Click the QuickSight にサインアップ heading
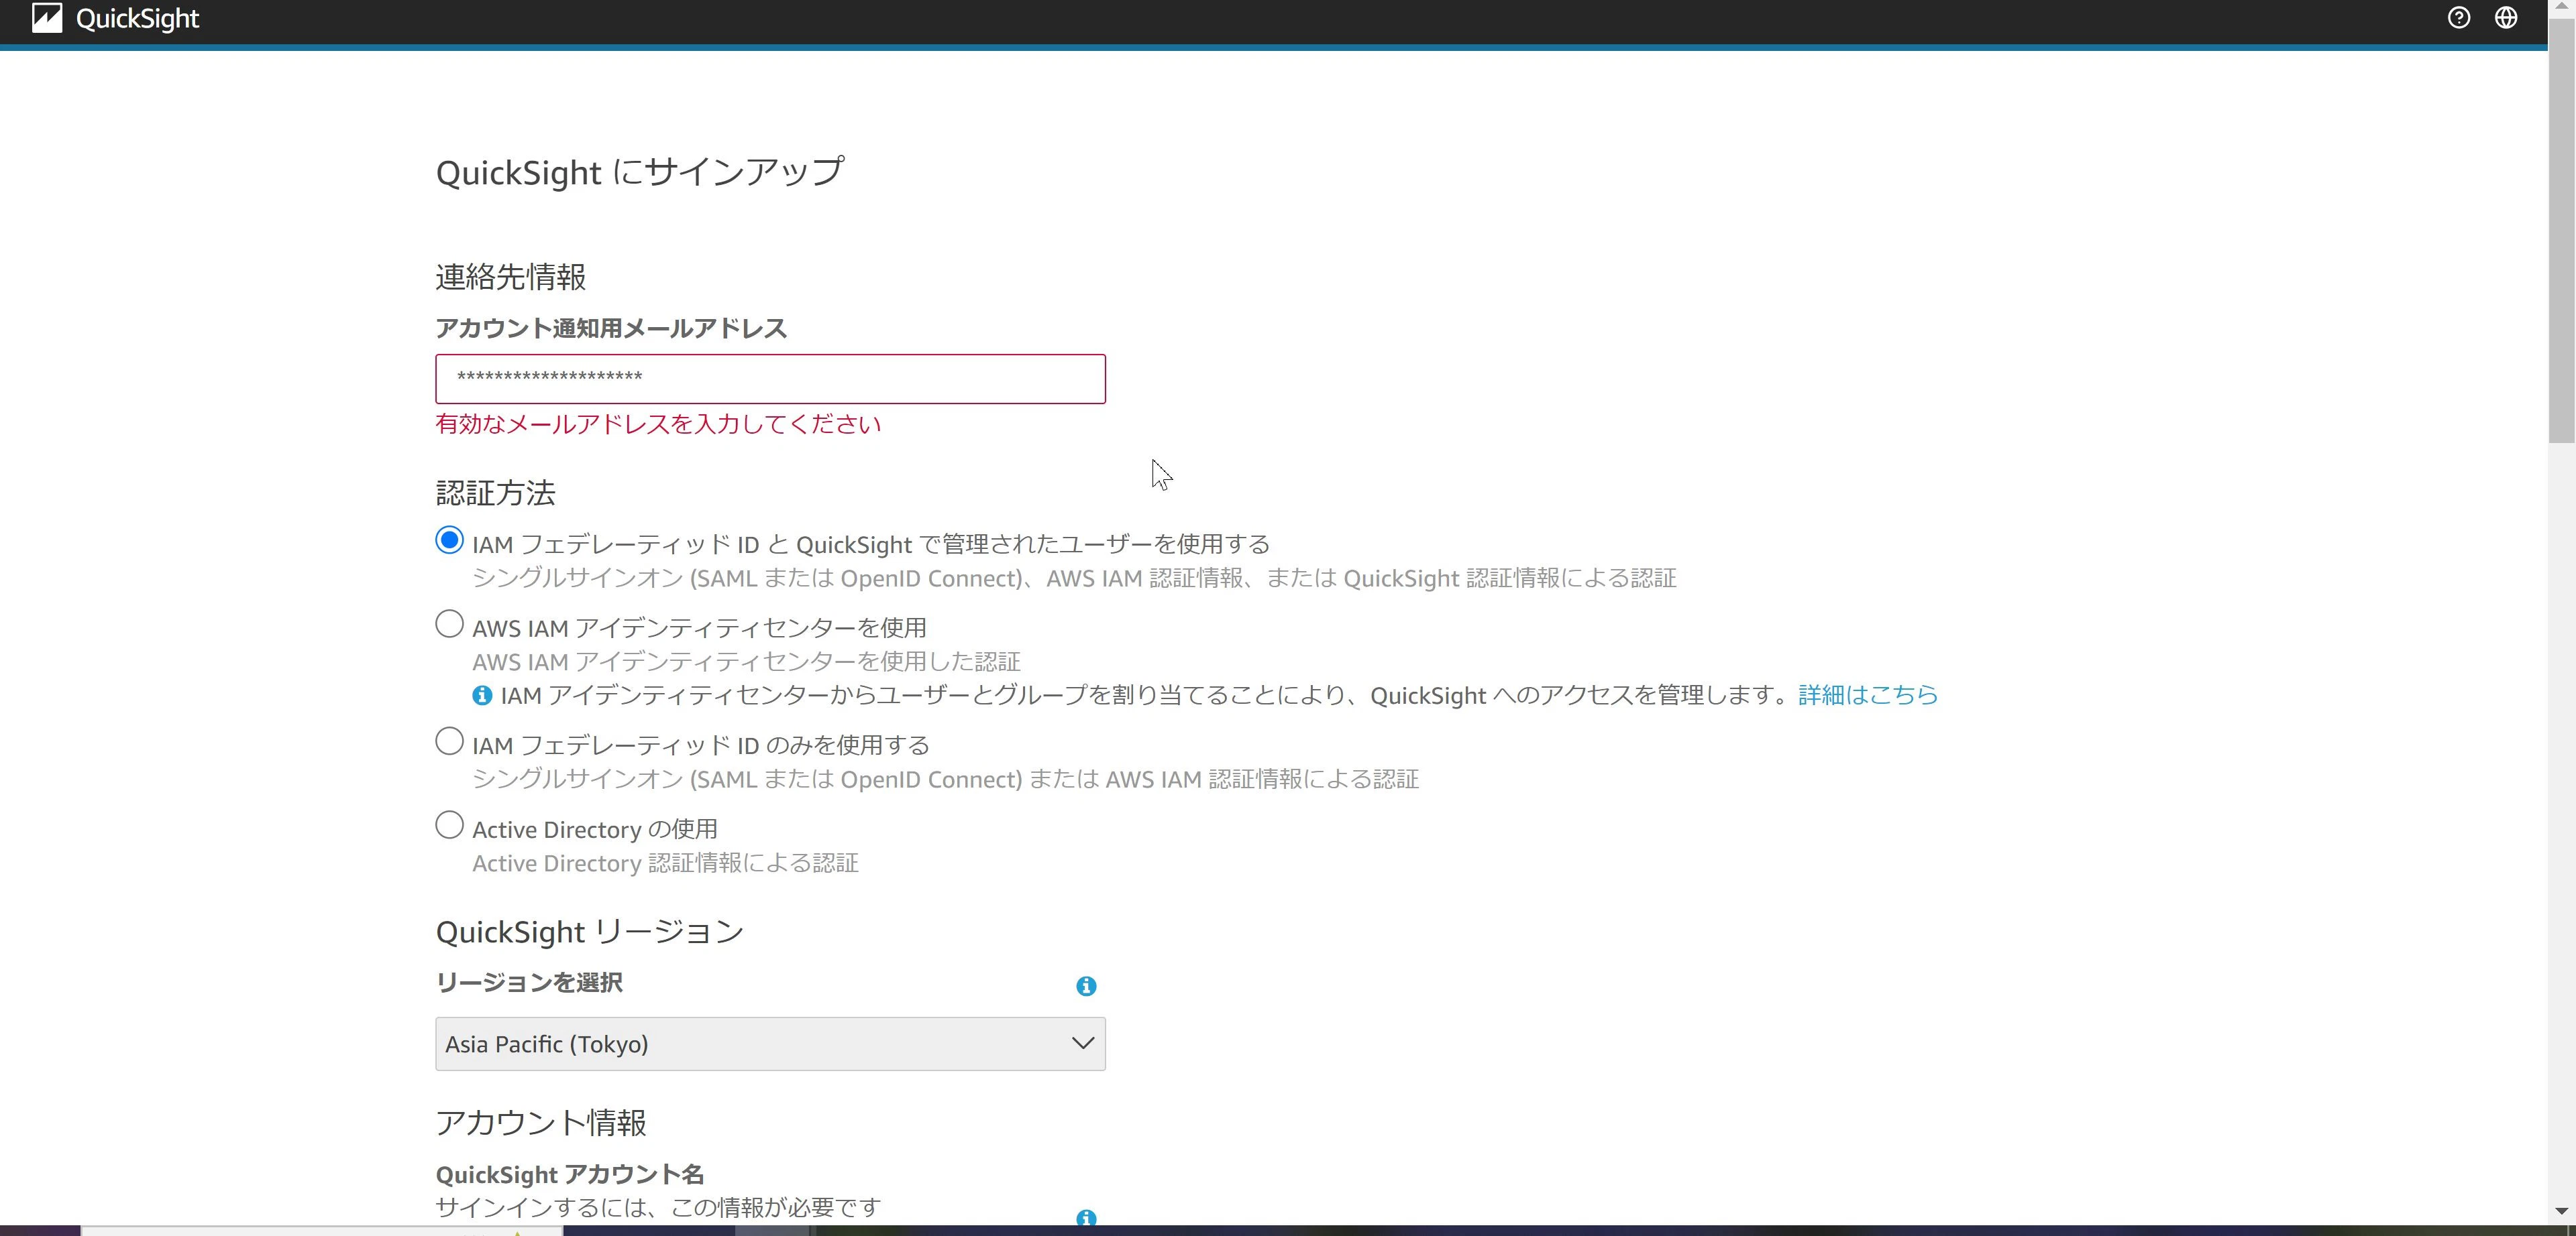The image size is (2576, 1236). click(640, 172)
